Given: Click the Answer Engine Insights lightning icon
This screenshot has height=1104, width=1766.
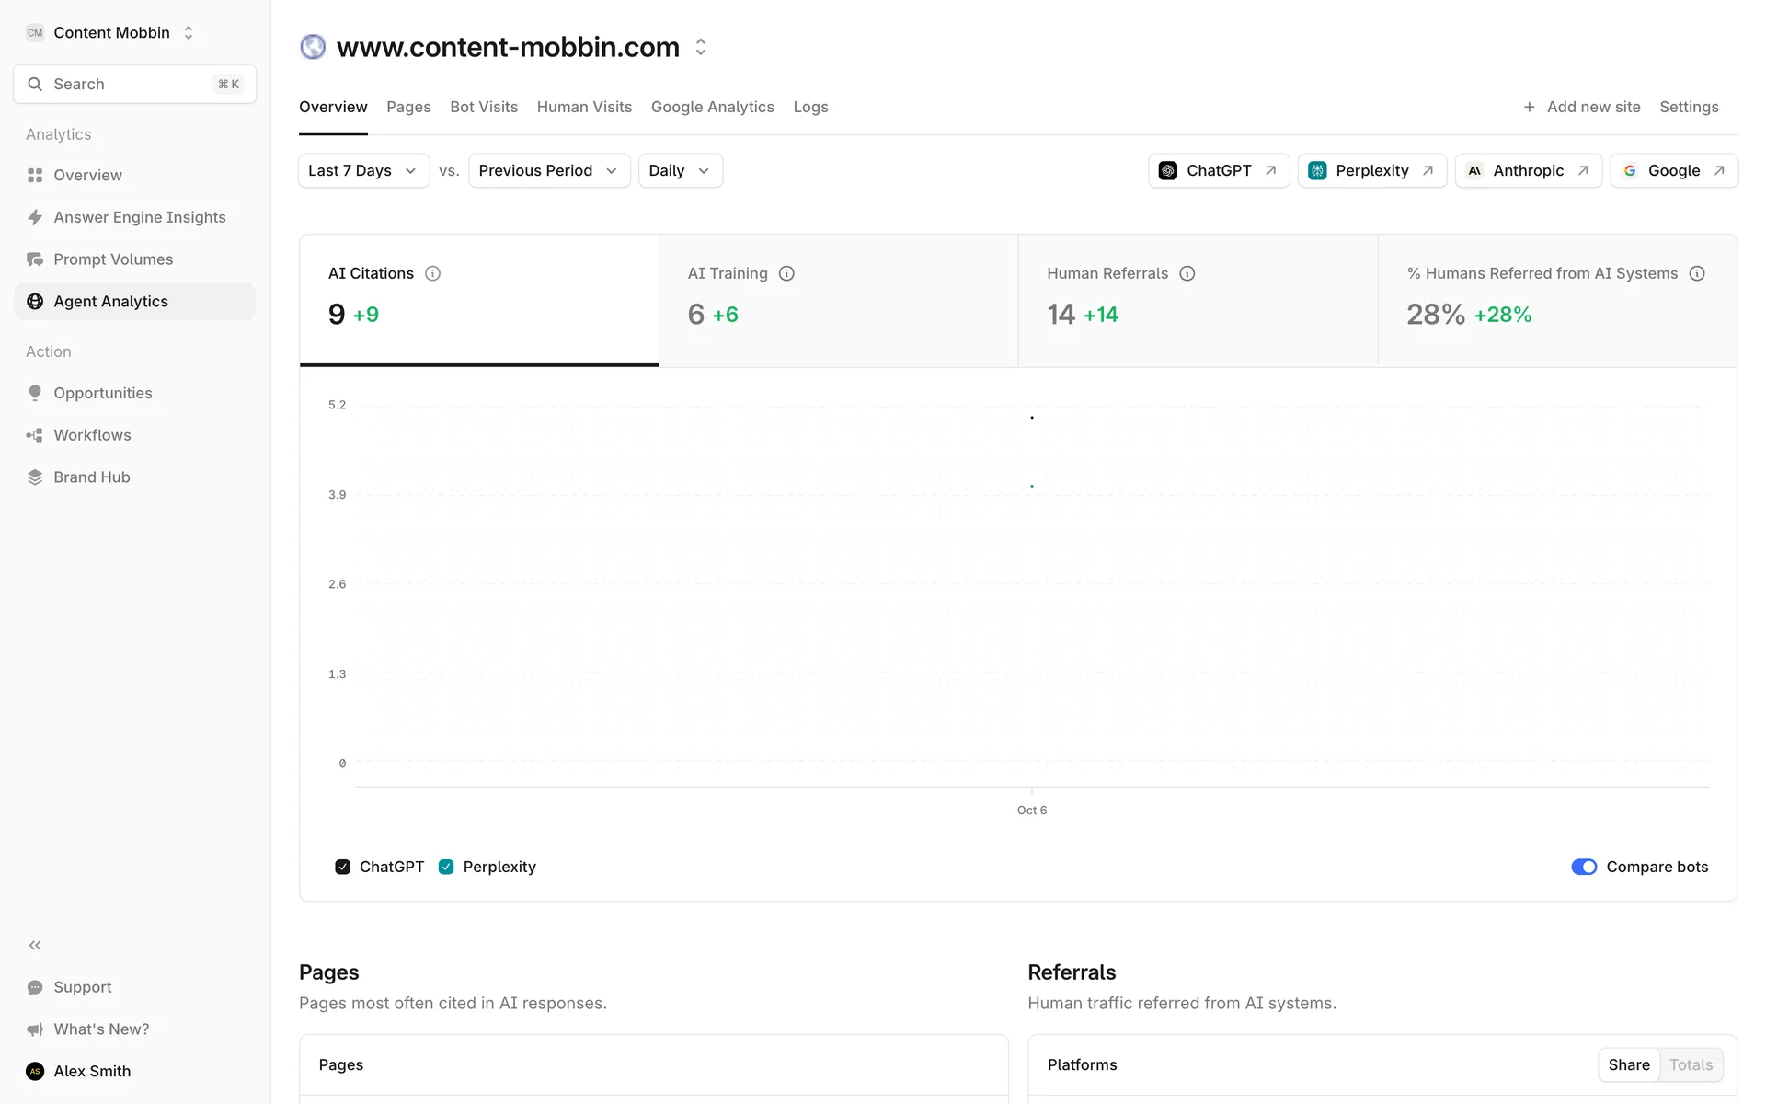Looking at the screenshot, I should 35,217.
